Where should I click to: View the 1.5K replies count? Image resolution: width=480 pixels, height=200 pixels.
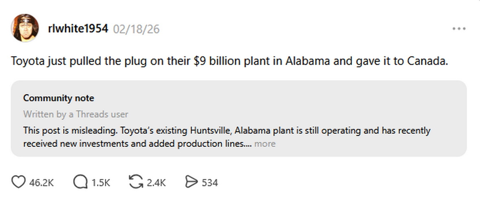coord(101,183)
